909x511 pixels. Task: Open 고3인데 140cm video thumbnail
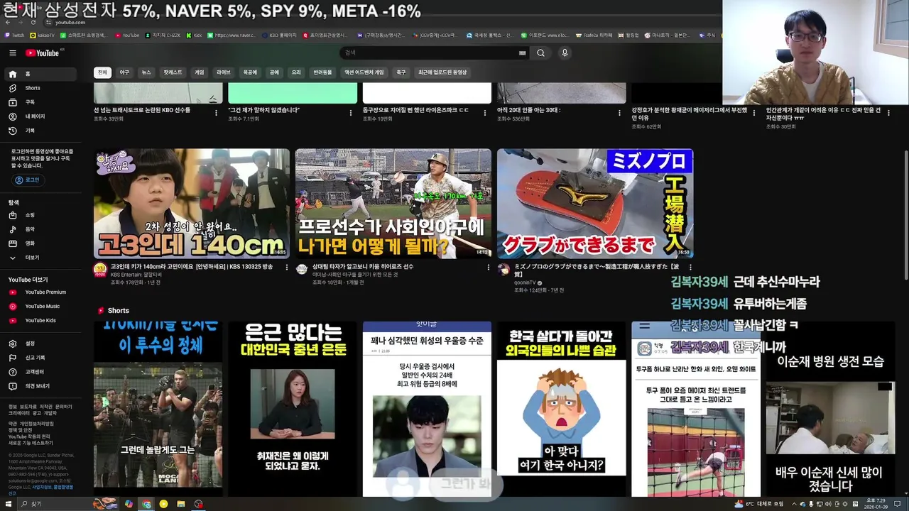[x=192, y=204]
